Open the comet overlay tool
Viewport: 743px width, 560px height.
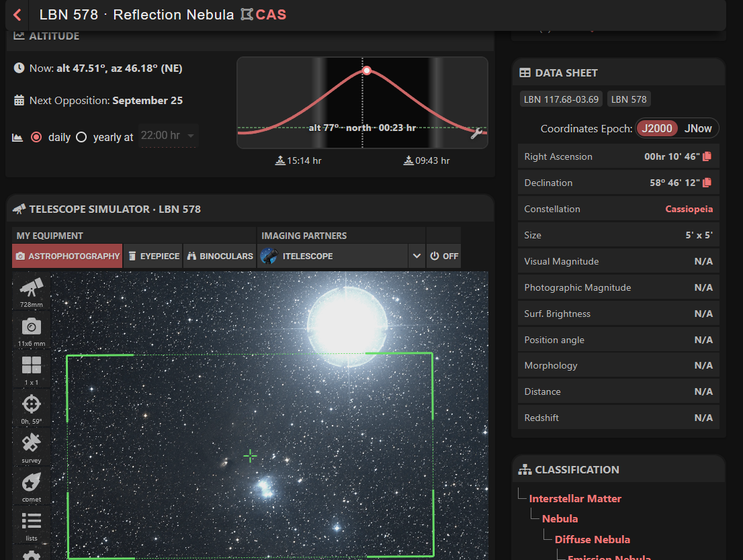pos(32,486)
